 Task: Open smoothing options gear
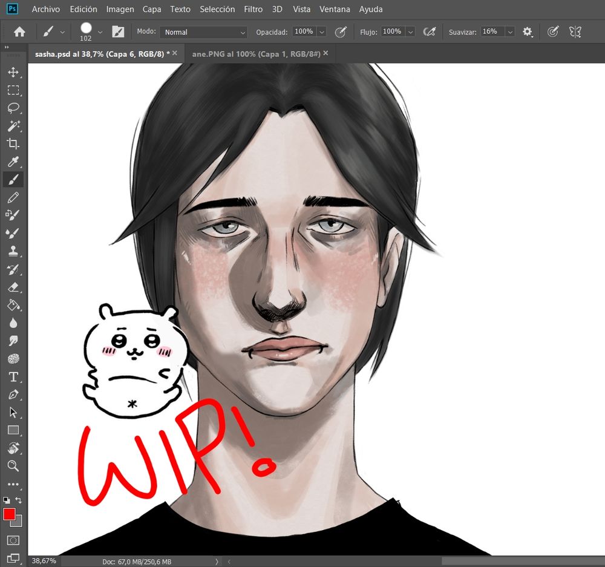pyautogui.click(x=528, y=31)
